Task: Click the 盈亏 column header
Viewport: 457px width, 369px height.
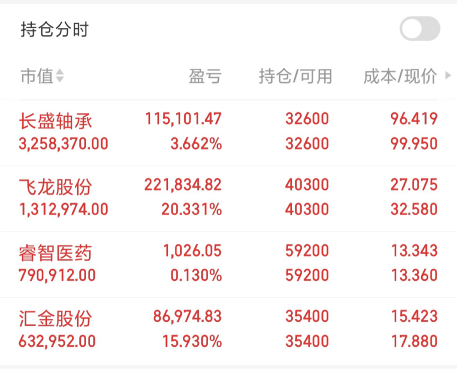Action: click(x=205, y=76)
